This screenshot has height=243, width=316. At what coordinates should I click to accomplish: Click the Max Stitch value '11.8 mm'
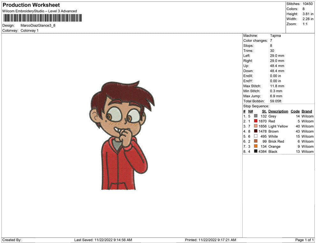point(277,86)
